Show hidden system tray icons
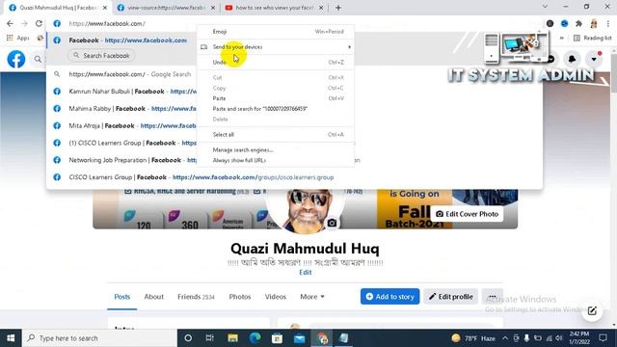Screen dimensions: 617x347 pos(505,338)
